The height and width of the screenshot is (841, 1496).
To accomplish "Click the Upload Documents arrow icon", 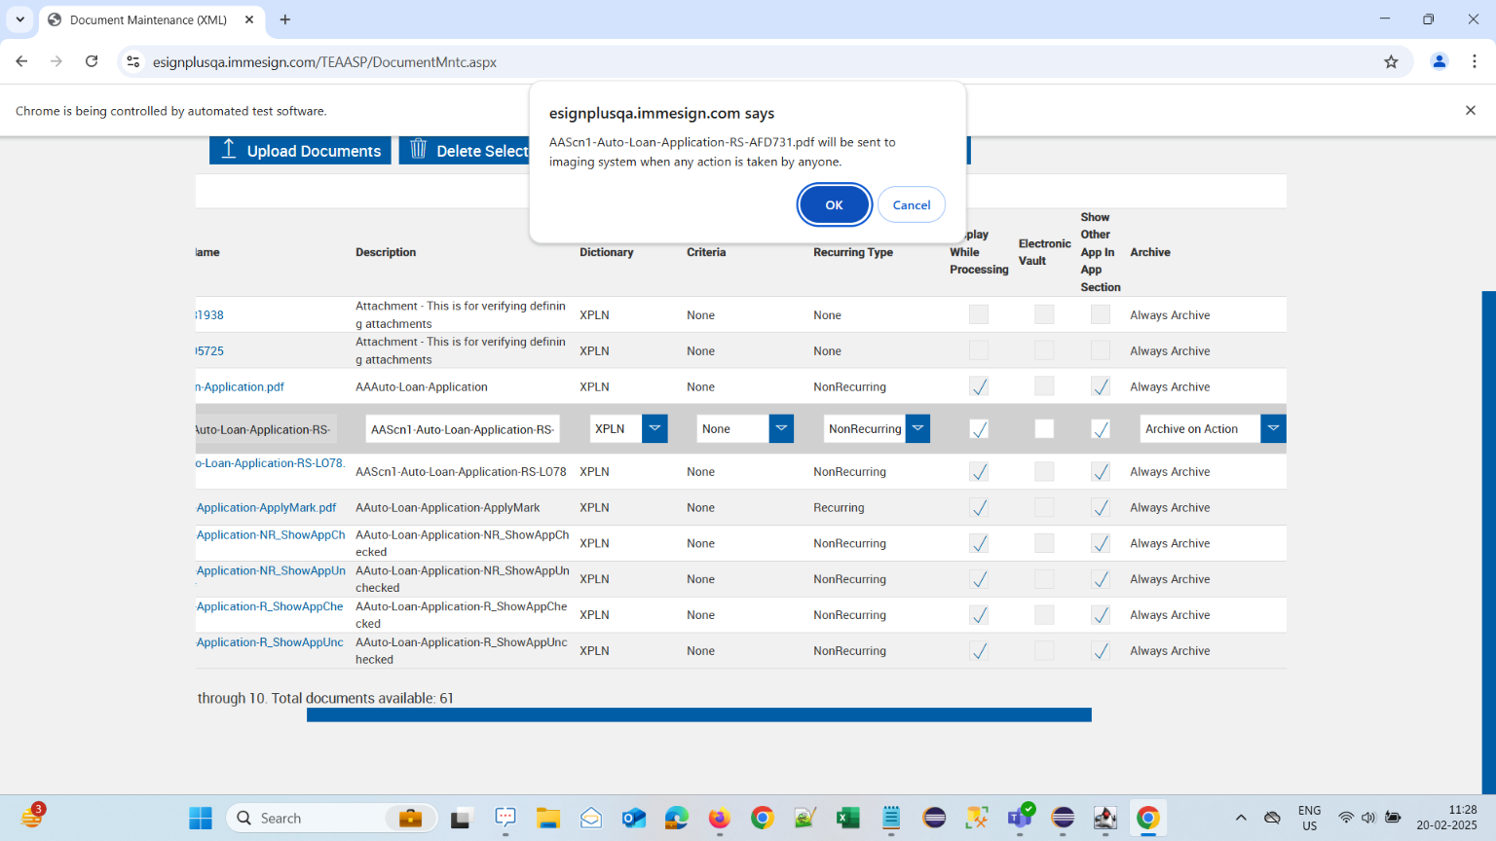I will point(229,150).
